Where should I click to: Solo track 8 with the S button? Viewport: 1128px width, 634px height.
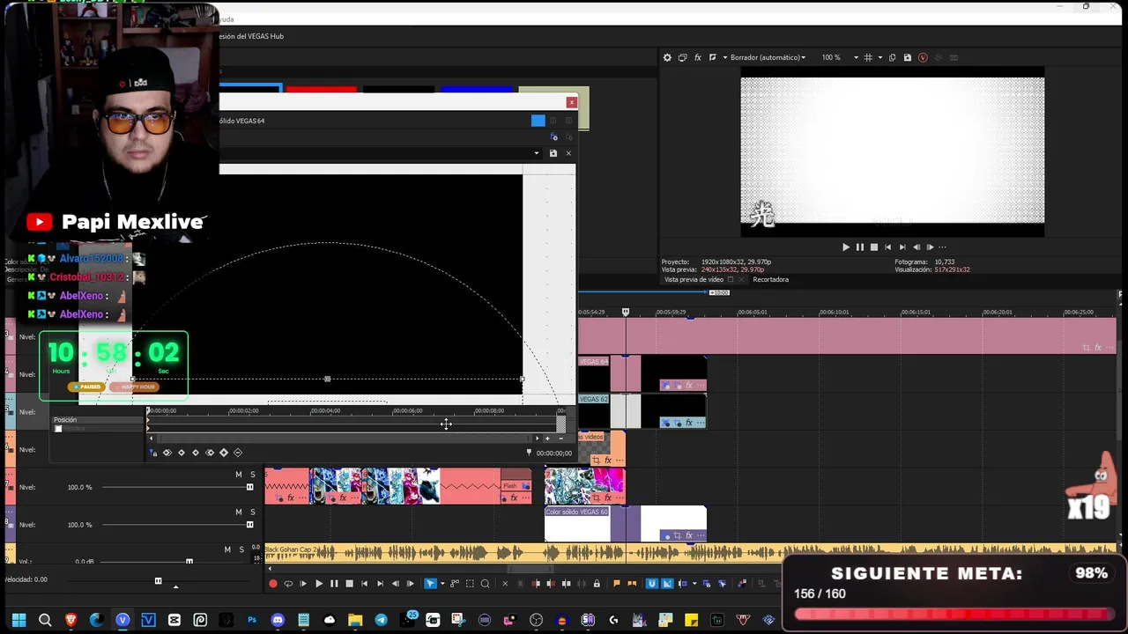click(x=252, y=512)
